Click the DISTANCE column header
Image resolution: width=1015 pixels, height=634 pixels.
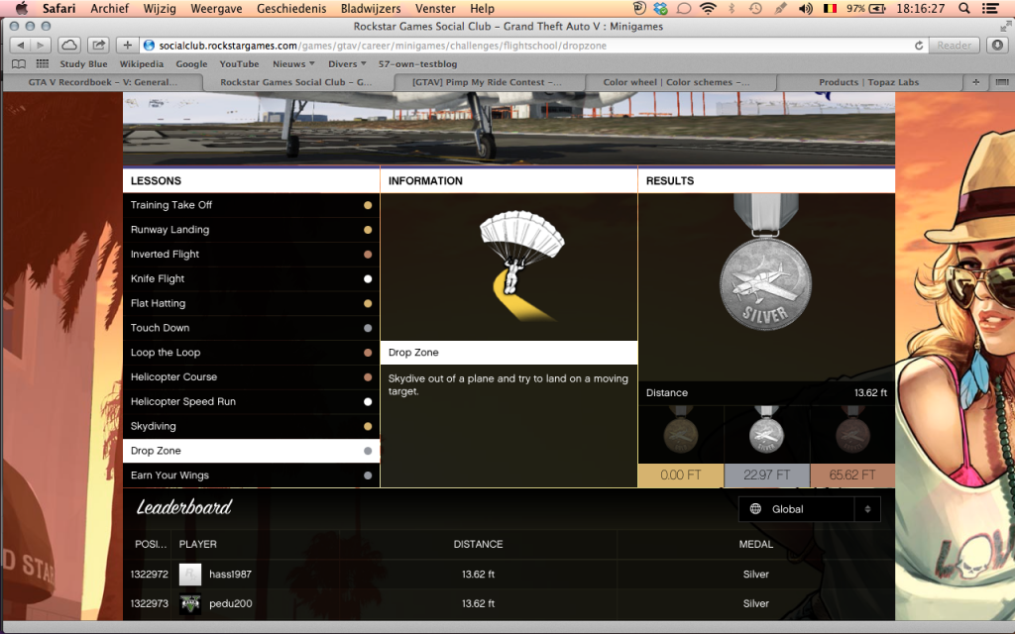click(479, 544)
